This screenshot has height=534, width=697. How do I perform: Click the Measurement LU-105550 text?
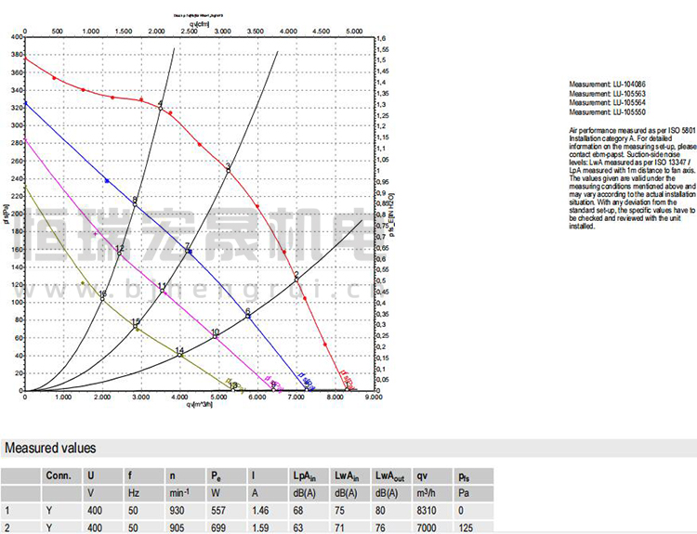[607, 112]
